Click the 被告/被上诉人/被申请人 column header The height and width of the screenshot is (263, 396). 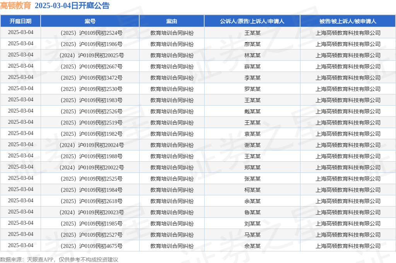point(348,21)
